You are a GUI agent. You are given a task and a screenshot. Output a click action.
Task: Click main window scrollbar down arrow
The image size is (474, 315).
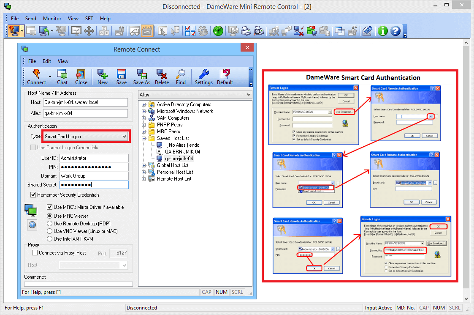(466, 299)
